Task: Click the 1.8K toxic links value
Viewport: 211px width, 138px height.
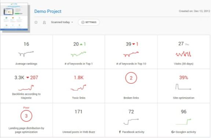Action: pos(79,77)
